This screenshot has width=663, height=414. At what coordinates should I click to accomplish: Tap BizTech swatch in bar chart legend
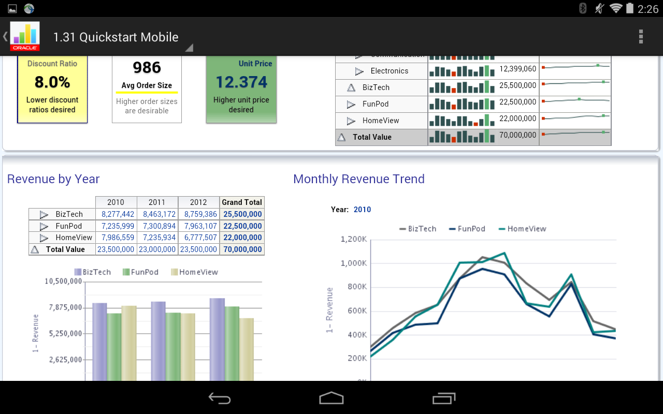pos(78,272)
